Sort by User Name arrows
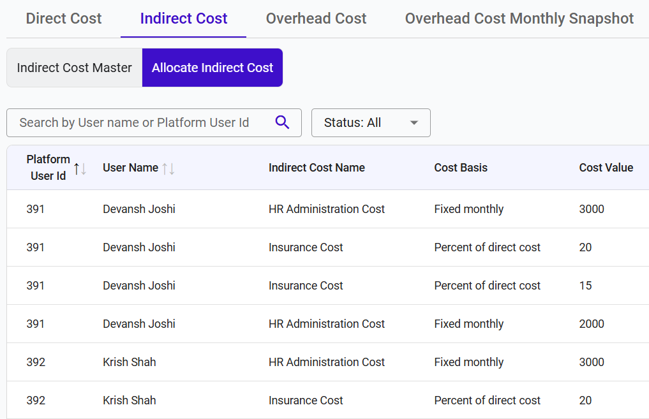The image size is (649, 419). tap(168, 169)
